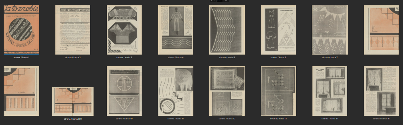Open the curtain photos thumbnail, karta 15
This screenshot has height=125, width=403.
381,91
